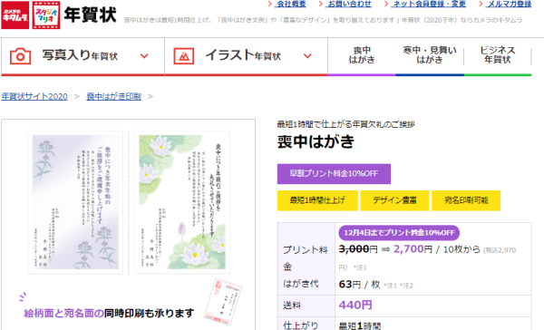Open the お問い合わせ link

[349, 4]
